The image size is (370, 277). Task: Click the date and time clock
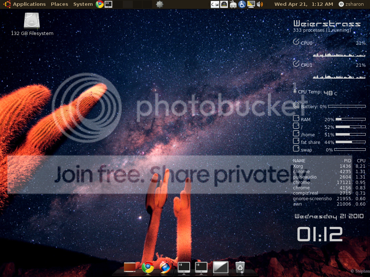coord(304,4)
